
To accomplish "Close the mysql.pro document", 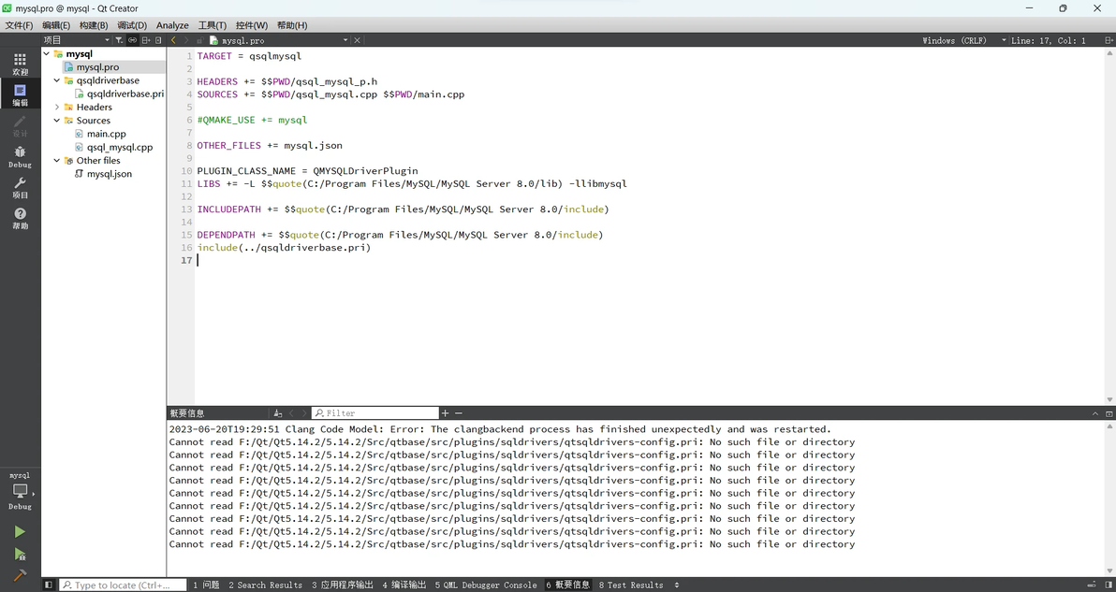I will pos(358,40).
